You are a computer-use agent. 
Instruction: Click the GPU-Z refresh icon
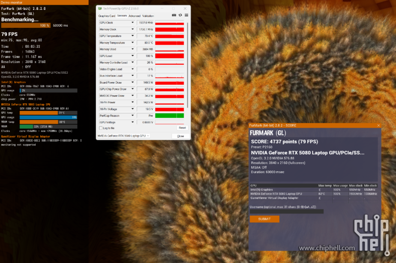pos(180,15)
